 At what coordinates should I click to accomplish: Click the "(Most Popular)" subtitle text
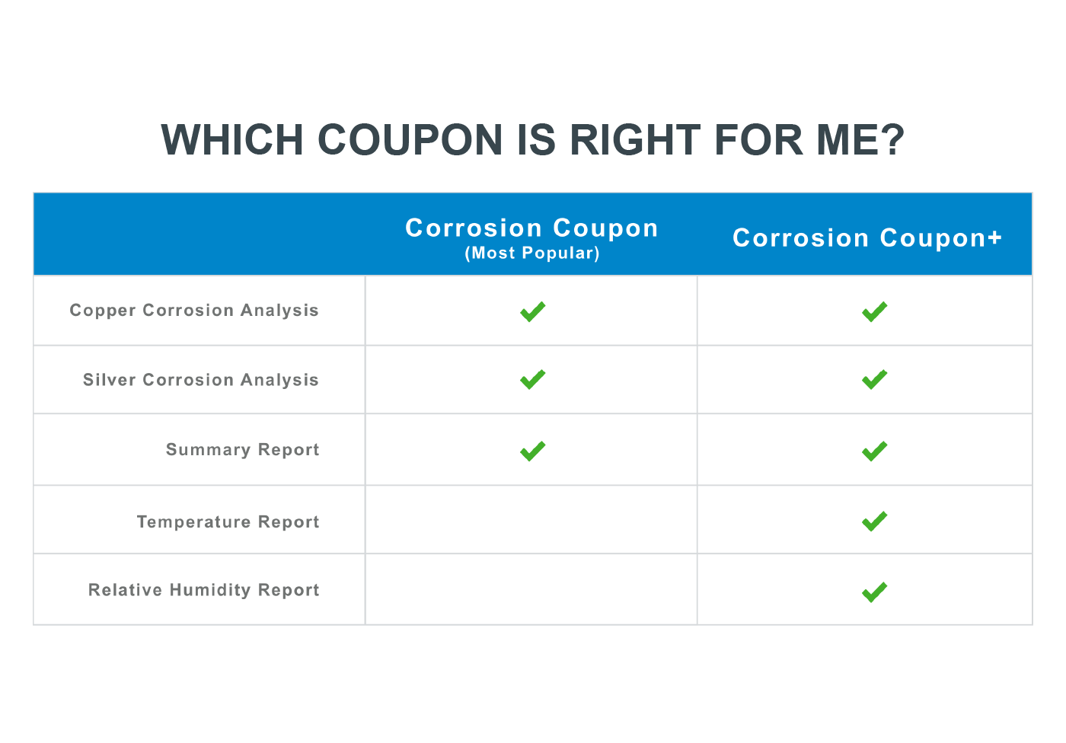[x=532, y=254]
